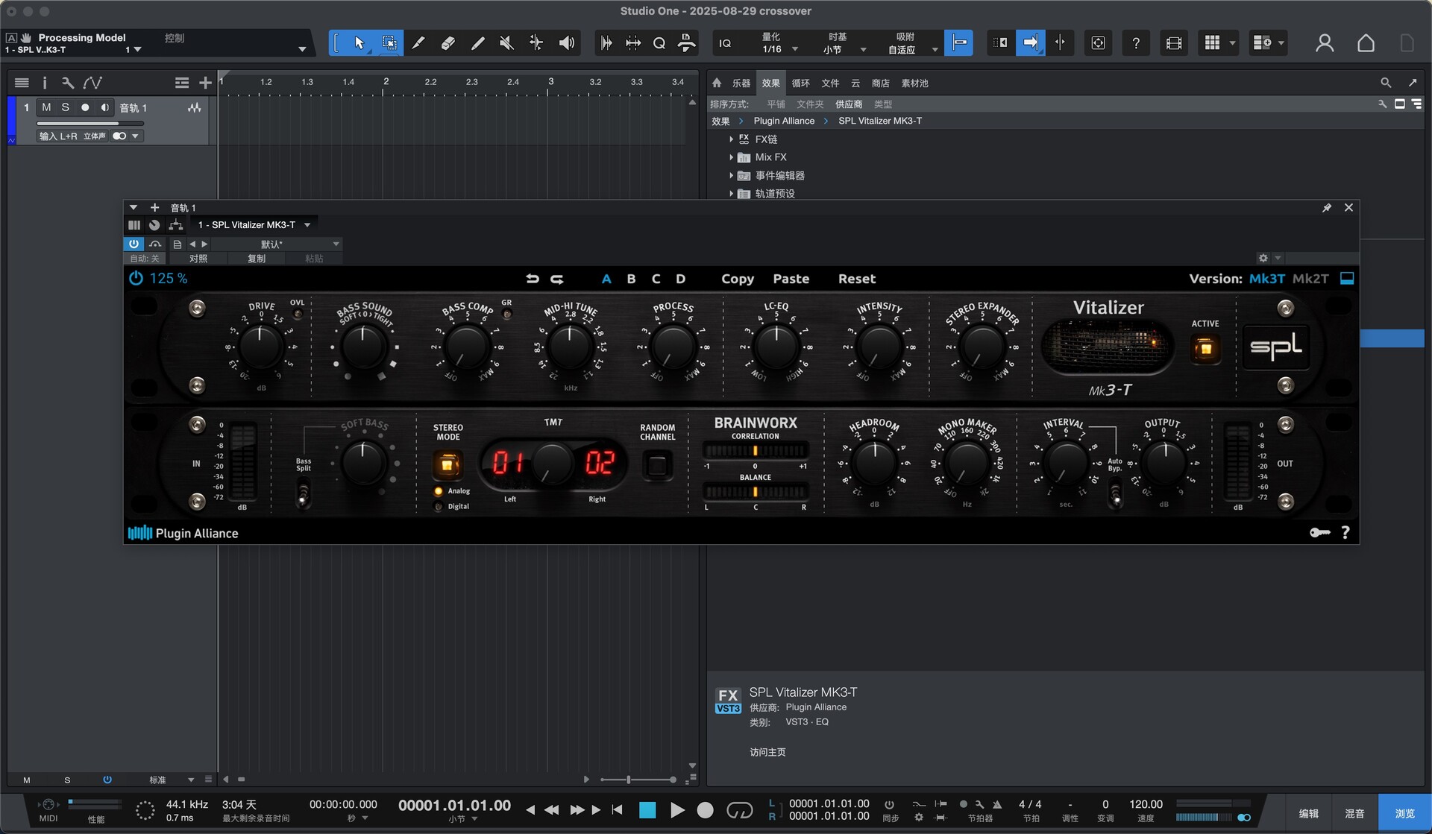1432x834 pixels.
Task: Toggle loop in transport bar
Action: pos(739,810)
